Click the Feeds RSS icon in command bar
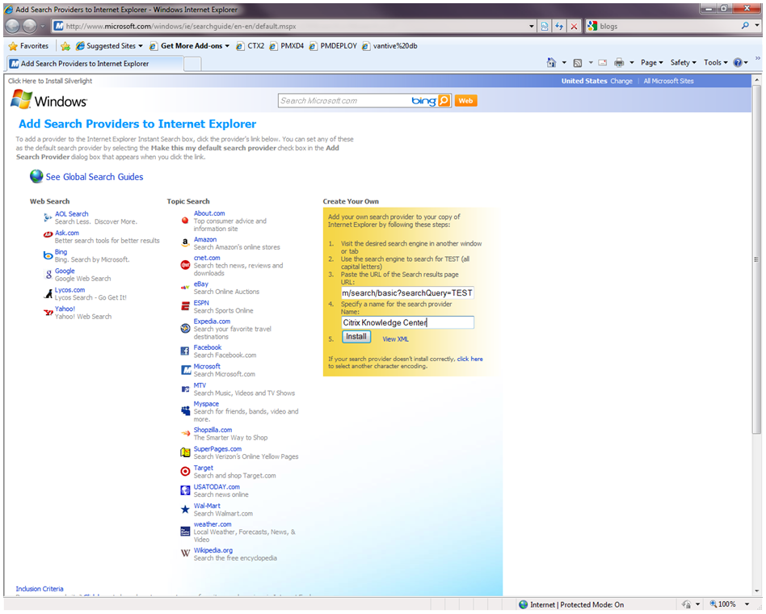766x614 pixels. (x=578, y=63)
